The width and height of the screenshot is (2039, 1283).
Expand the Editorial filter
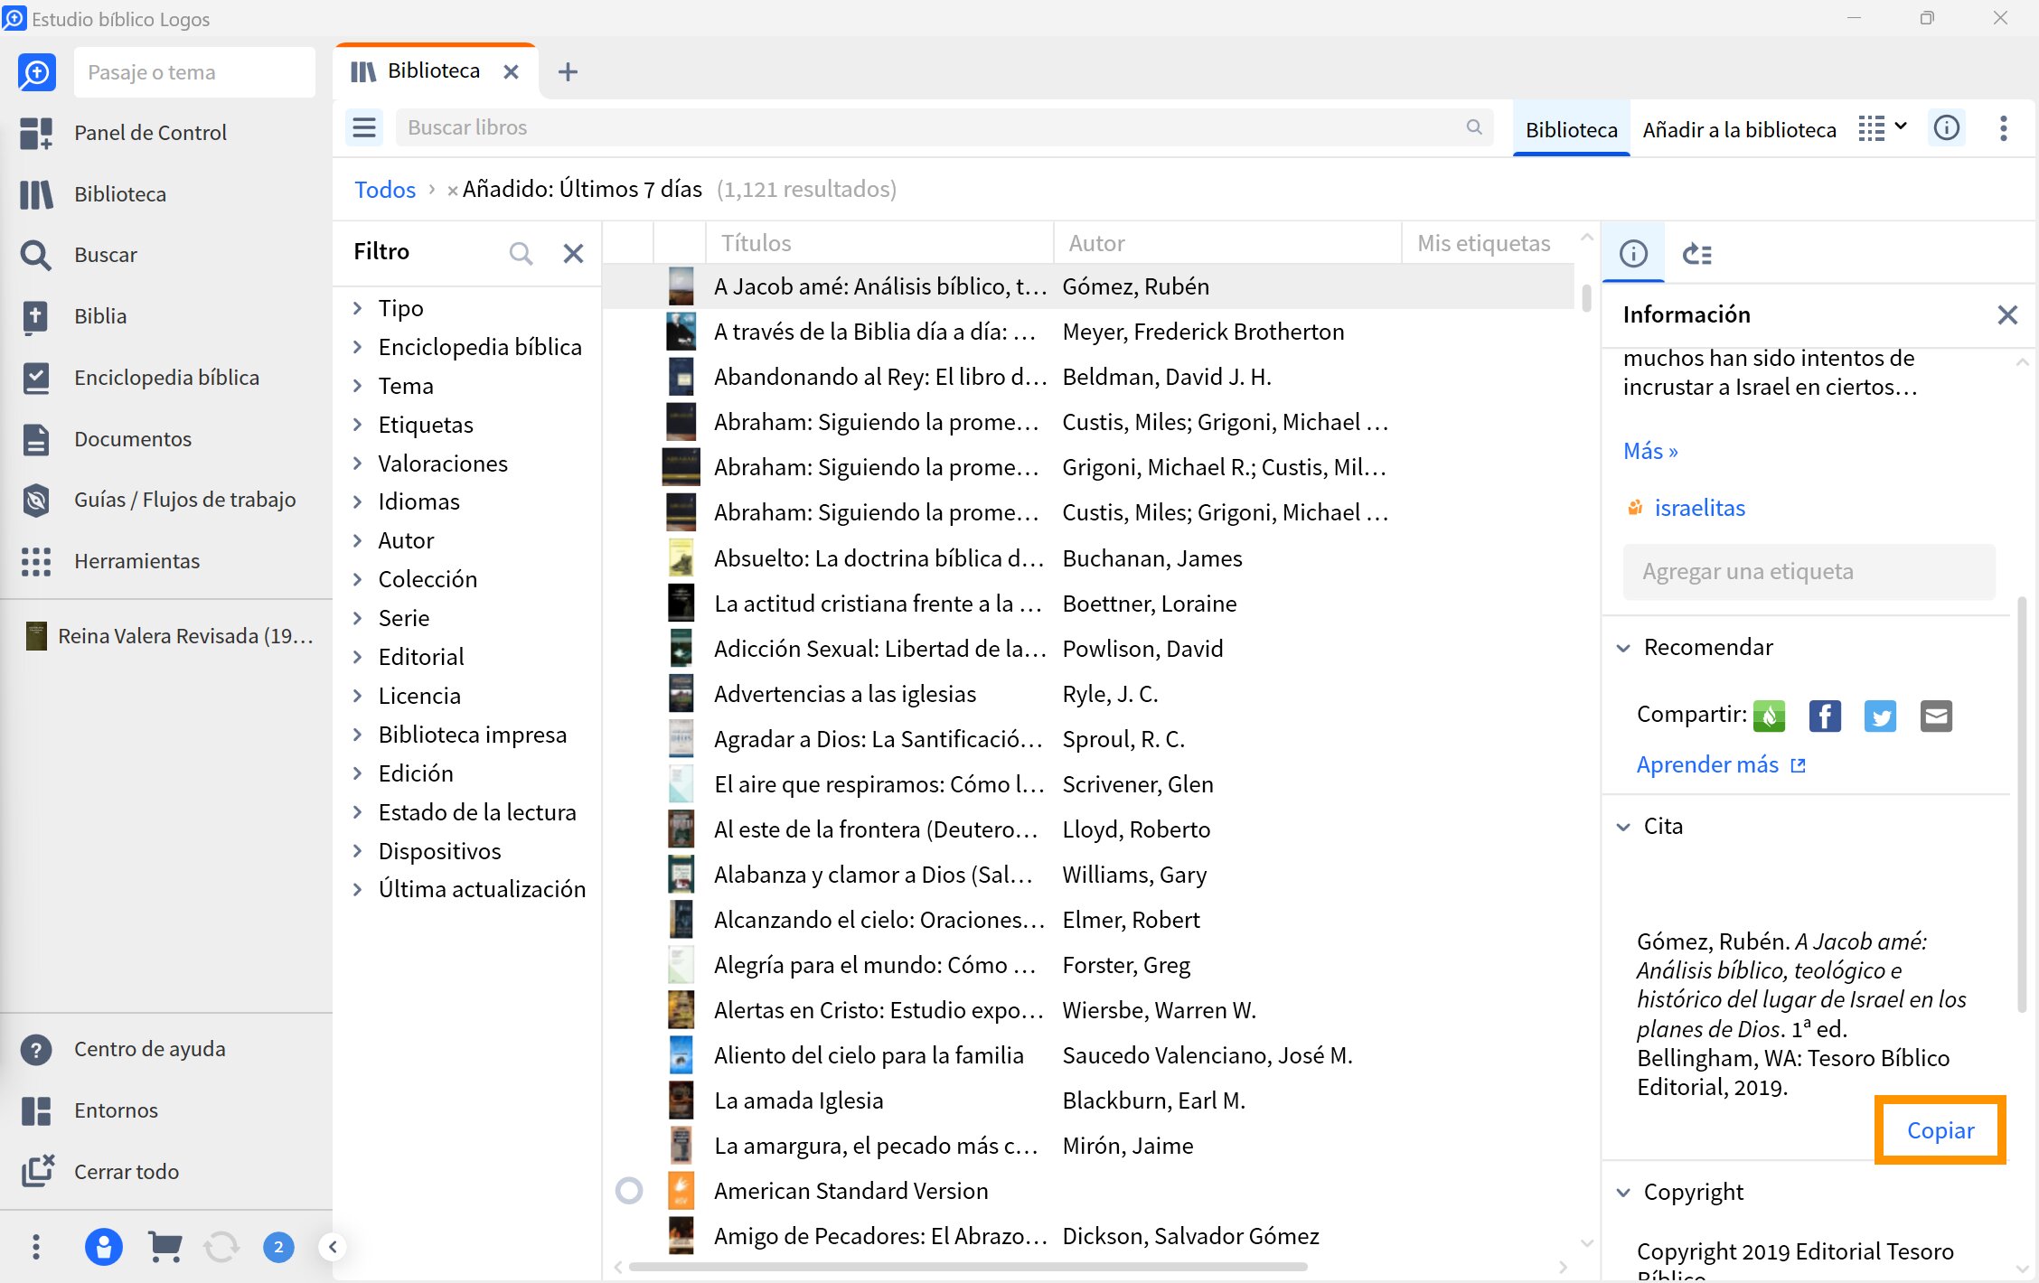(x=358, y=657)
